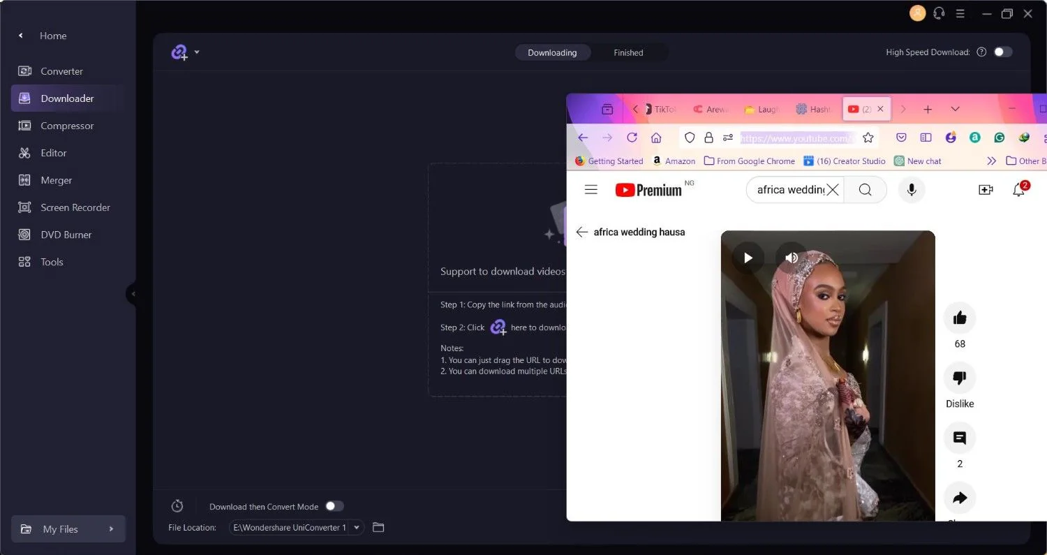Switch to the Arewa browser tab
This screenshot has height=555, width=1047.
click(711, 109)
